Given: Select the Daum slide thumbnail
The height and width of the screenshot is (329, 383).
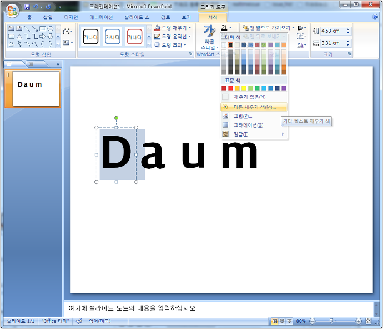Looking at the screenshot, I should [x=36, y=89].
